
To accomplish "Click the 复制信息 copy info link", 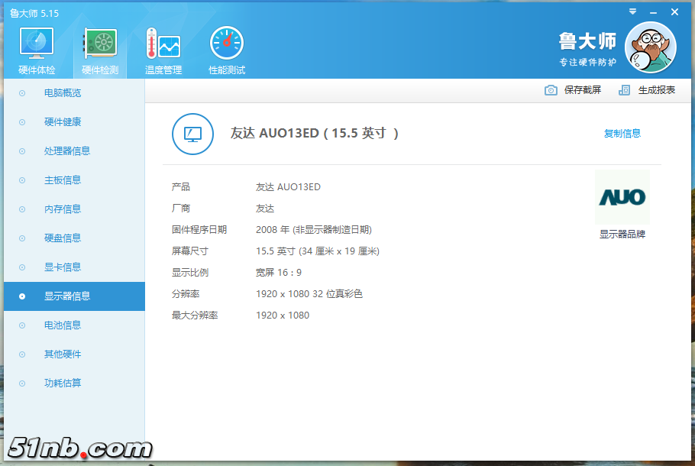I will (622, 134).
